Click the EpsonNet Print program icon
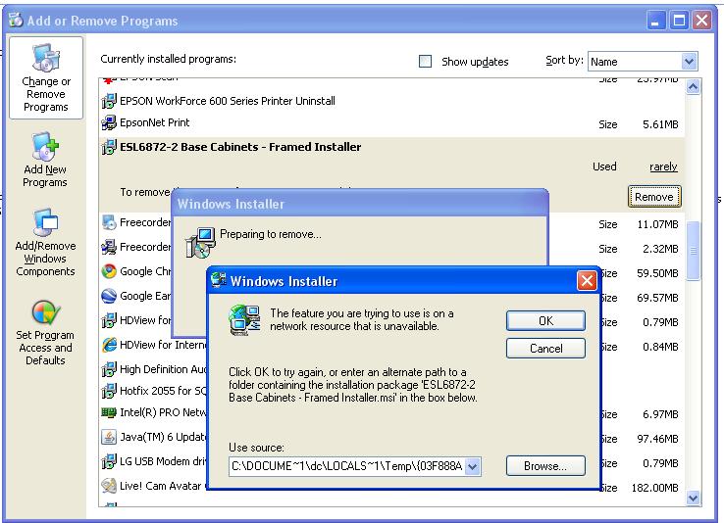Screen dimensions: 724x523 point(109,122)
